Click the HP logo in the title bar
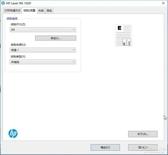Viewport: 168px width, 155px height. coord(3,3)
